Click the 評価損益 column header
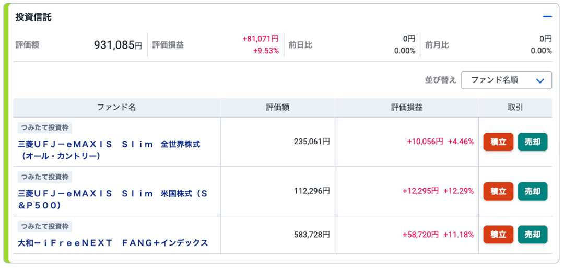The image size is (564, 268). tap(407, 108)
